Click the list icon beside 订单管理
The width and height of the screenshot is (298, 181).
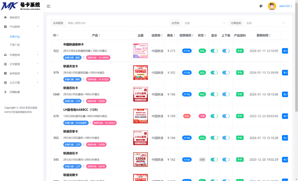click(5, 64)
